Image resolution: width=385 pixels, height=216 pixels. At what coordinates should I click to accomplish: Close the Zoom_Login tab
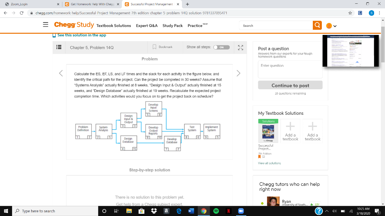[x=58, y=4]
